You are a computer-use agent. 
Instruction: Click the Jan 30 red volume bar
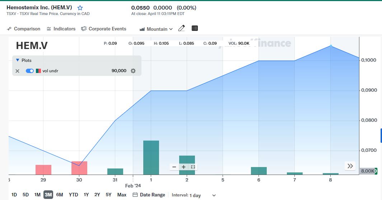(x=79, y=168)
